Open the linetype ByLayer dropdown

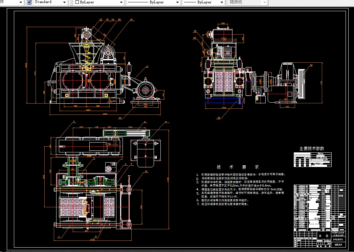[177, 2]
